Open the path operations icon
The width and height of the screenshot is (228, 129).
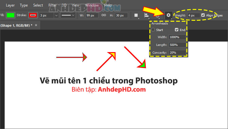click(x=136, y=16)
